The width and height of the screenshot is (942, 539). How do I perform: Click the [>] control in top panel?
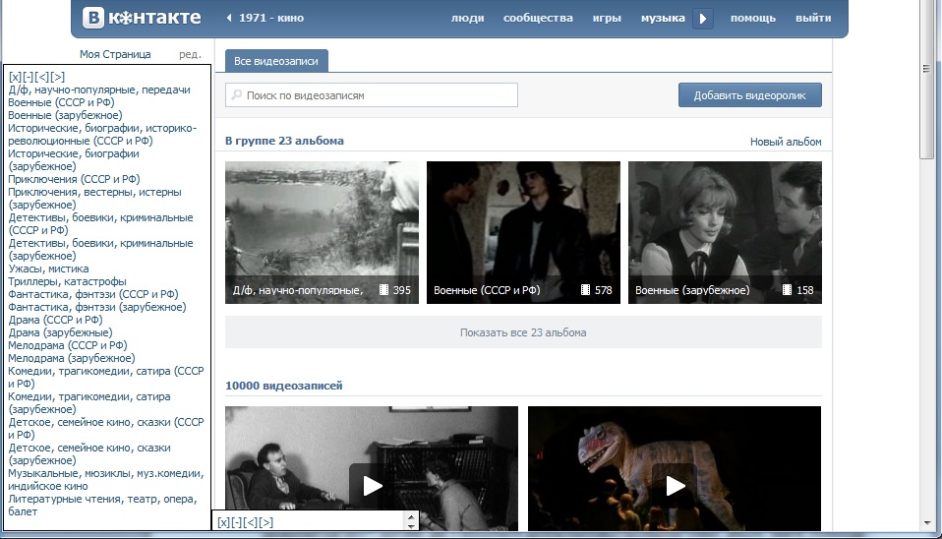click(x=58, y=77)
